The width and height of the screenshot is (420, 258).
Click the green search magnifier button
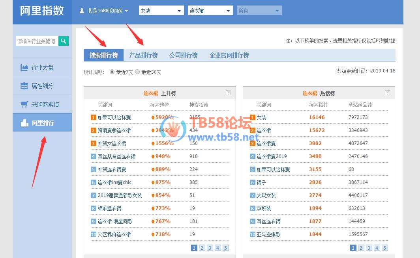pyautogui.click(x=64, y=41)
